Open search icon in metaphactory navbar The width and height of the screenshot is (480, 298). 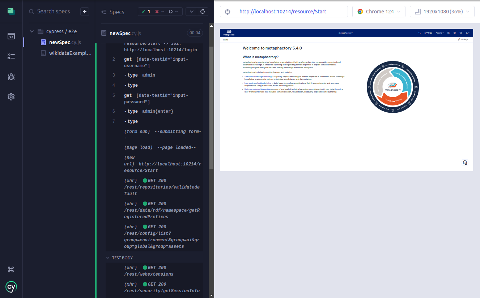(420, 33)
